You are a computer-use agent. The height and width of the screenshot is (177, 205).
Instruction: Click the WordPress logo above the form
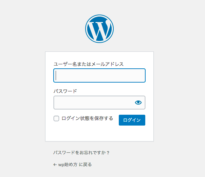point(99,29)
